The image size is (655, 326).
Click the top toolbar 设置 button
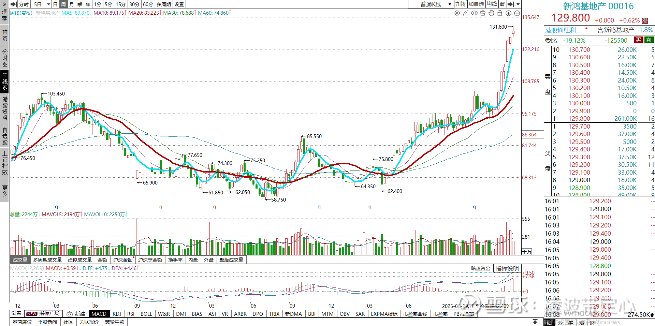coord(179,4)
